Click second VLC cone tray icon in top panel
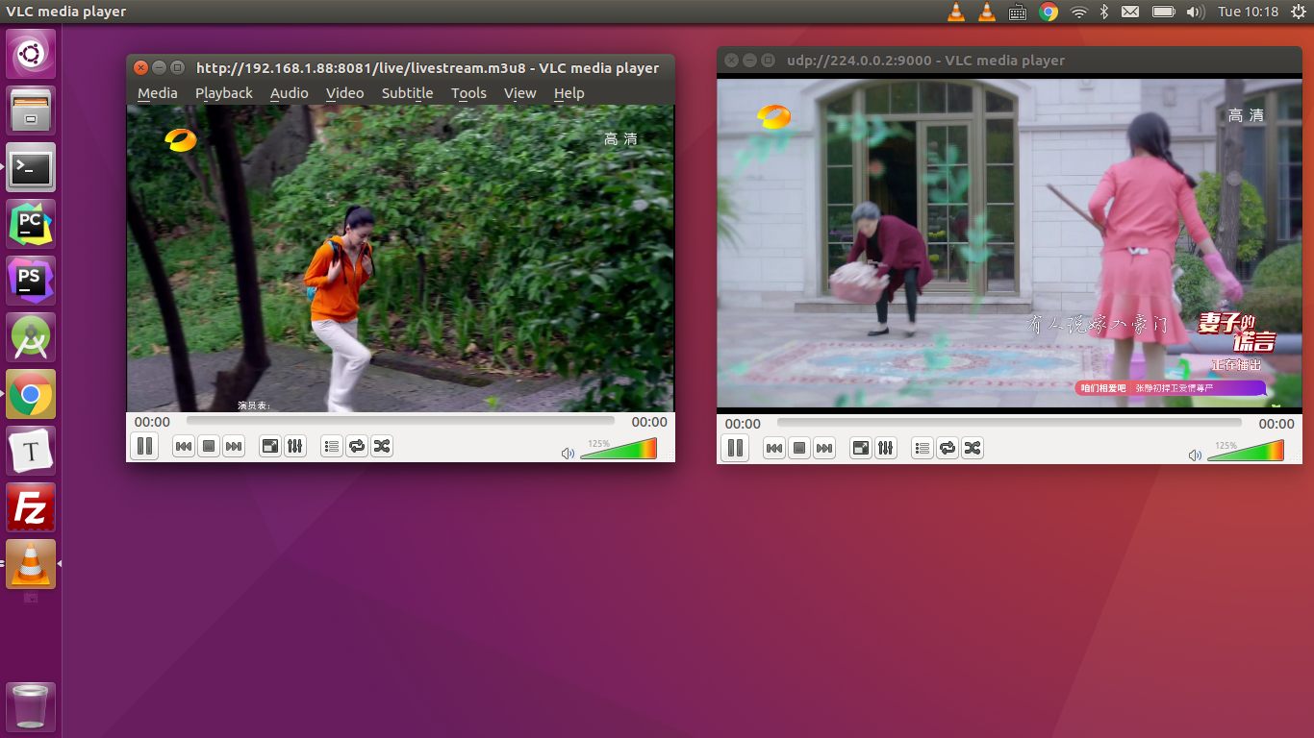The image size is (1314, 738). pos(987,12)
